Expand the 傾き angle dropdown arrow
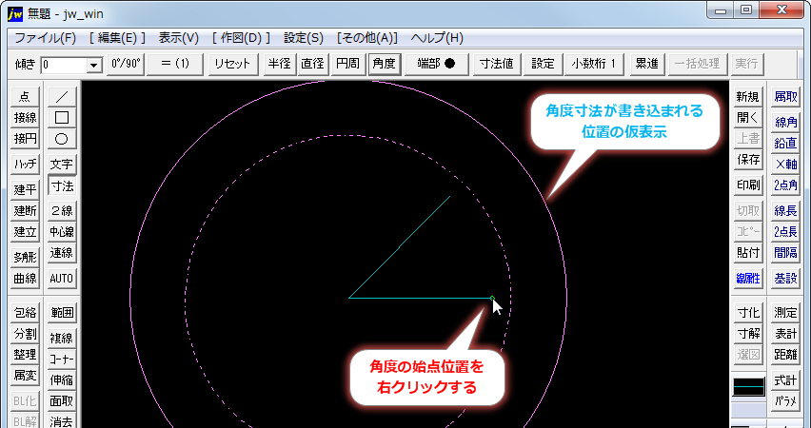The height and width of the screenshot is (428, 811). [93, 65]
